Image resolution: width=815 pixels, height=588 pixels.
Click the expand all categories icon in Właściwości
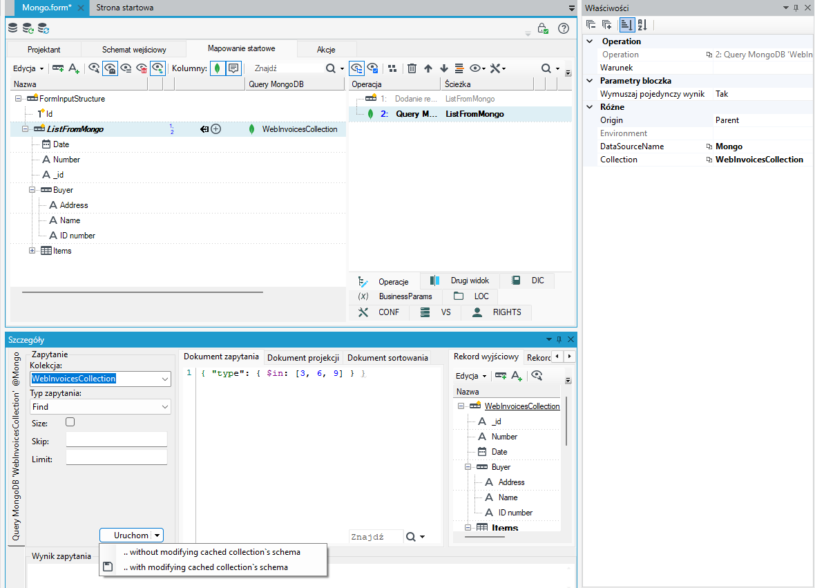coord(606,24)
